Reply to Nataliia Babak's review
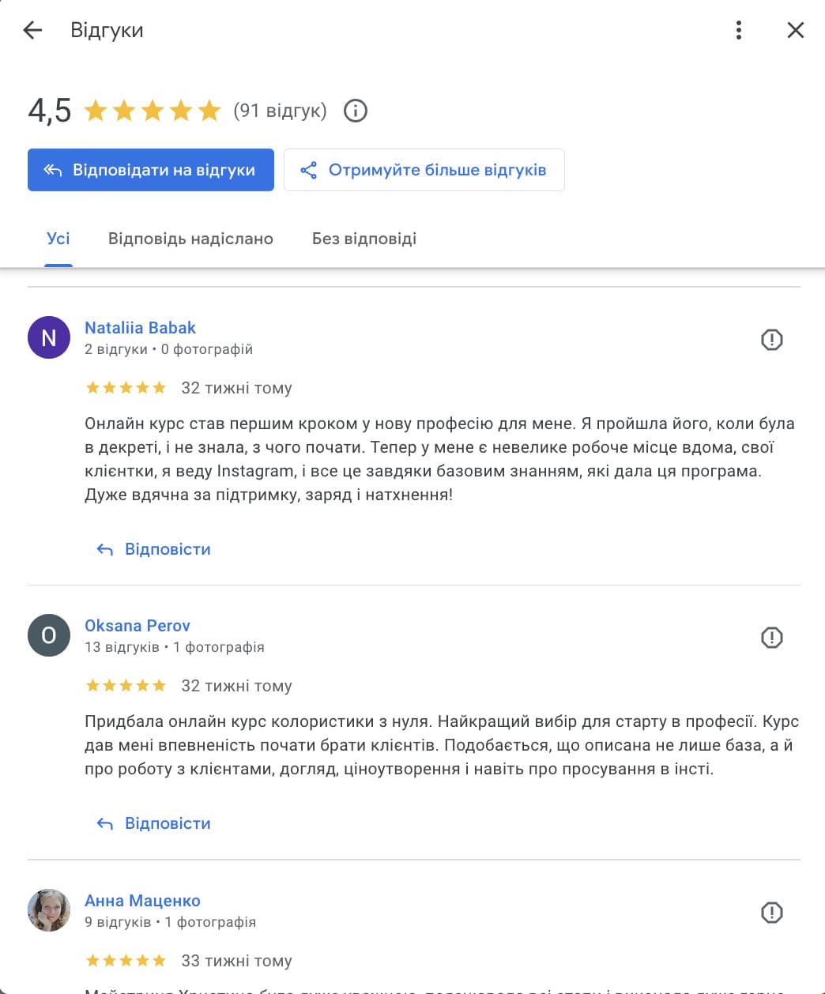Screen dimensions: 825x994 [154, 549]
